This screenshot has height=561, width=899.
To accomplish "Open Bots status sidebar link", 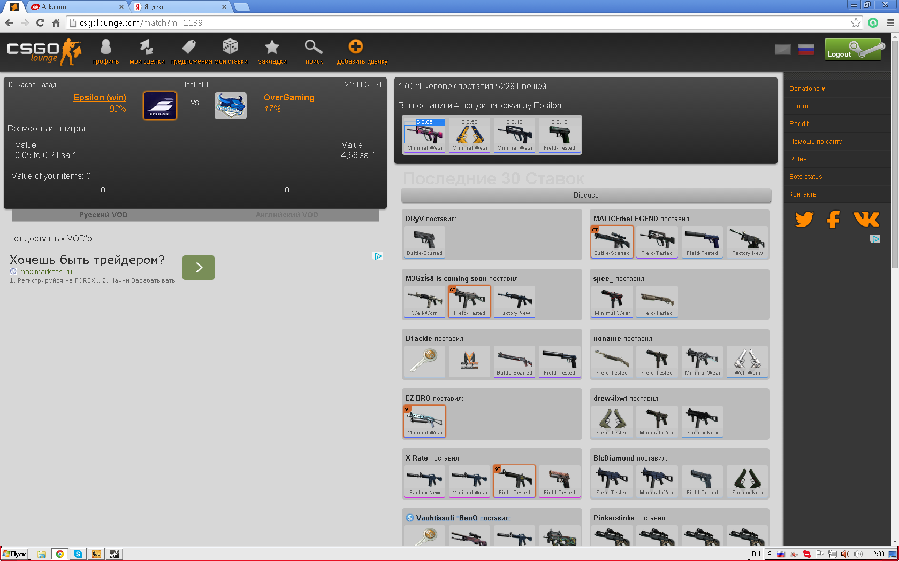I will click(x=805, y=177).
